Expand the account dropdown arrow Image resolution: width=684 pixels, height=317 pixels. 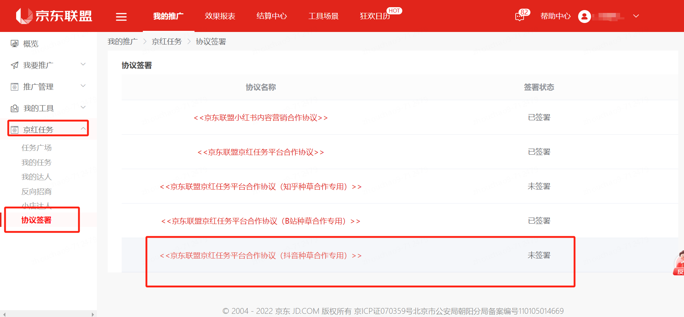(636, 16)
